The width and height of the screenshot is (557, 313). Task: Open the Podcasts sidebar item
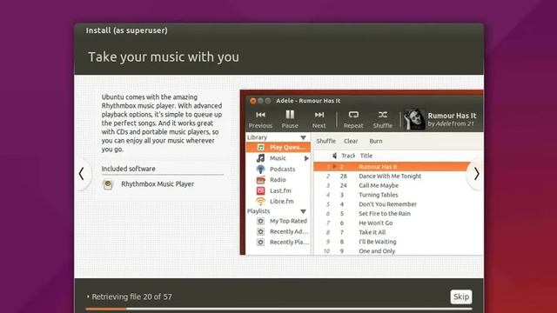[x=282, y=170]
